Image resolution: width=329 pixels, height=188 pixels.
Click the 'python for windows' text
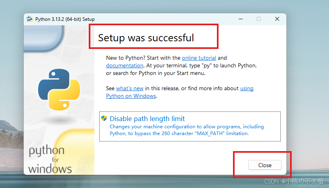(50, 159)
